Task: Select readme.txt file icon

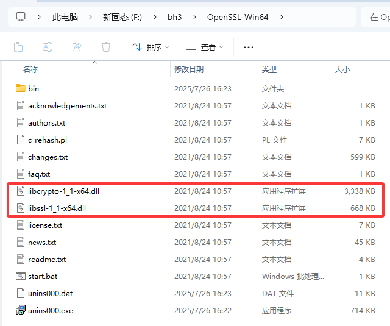Action: pyautogui.click(x=21, y=259)
